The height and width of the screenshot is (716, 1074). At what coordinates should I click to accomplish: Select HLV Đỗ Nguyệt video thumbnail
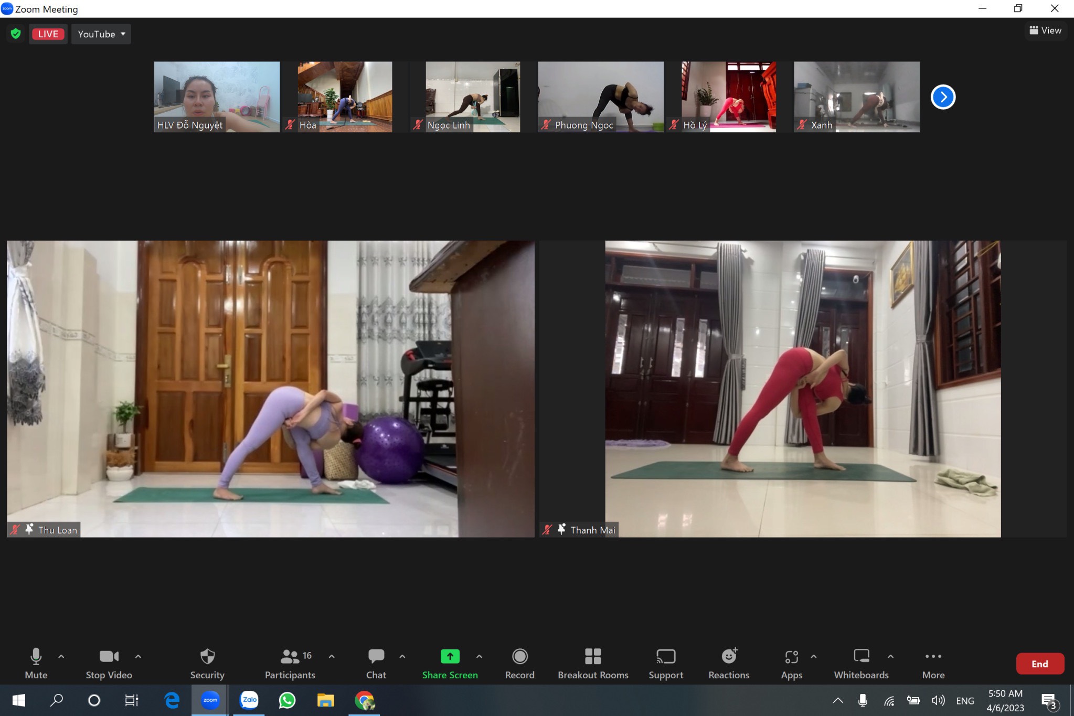pos(217,97)
